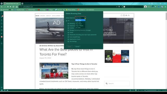
Task: Check the Downloads checkbox in the dialog
Action: pos(68,26)
